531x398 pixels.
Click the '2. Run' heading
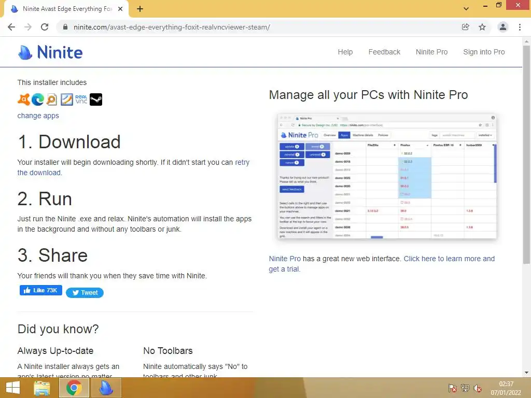pyautogui.click(x=45, y=198)
